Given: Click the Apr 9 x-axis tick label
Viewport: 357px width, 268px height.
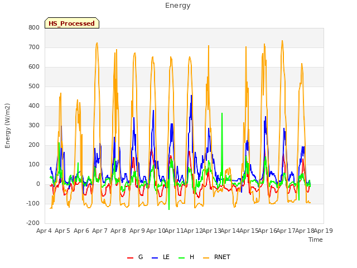Looking at the screenshot, I should click(x=137, y=231).
